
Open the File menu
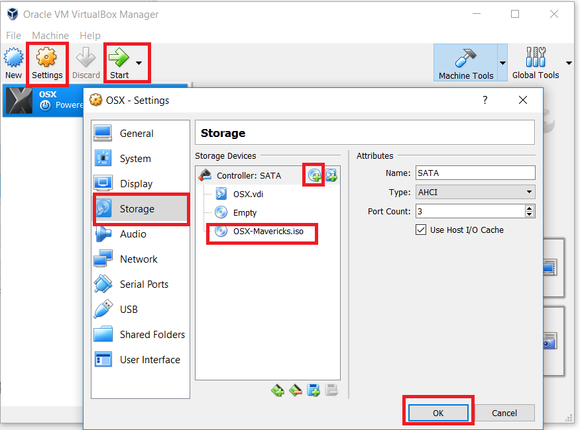13,36
